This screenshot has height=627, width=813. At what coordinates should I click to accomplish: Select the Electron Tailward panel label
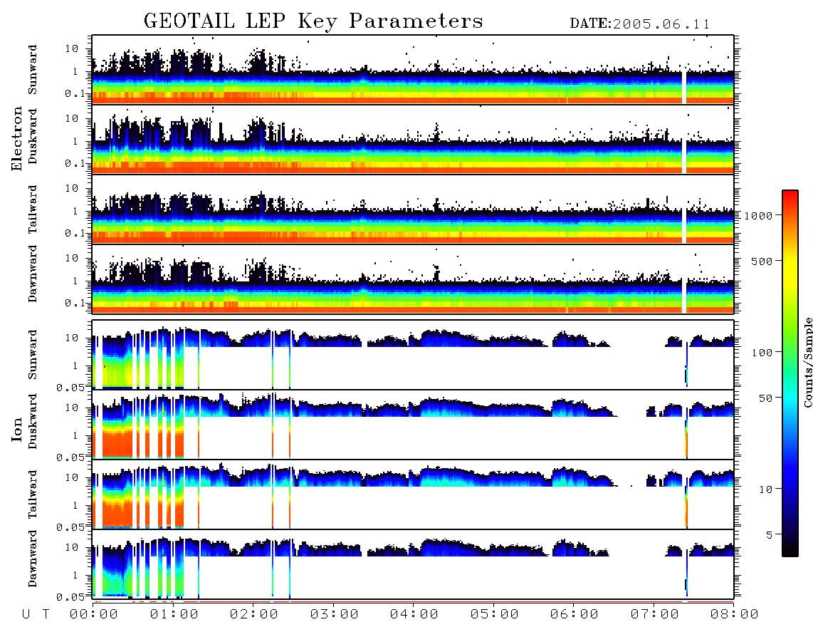[33, 209]
